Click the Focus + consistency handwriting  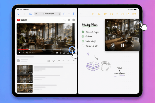coord(120,71)
